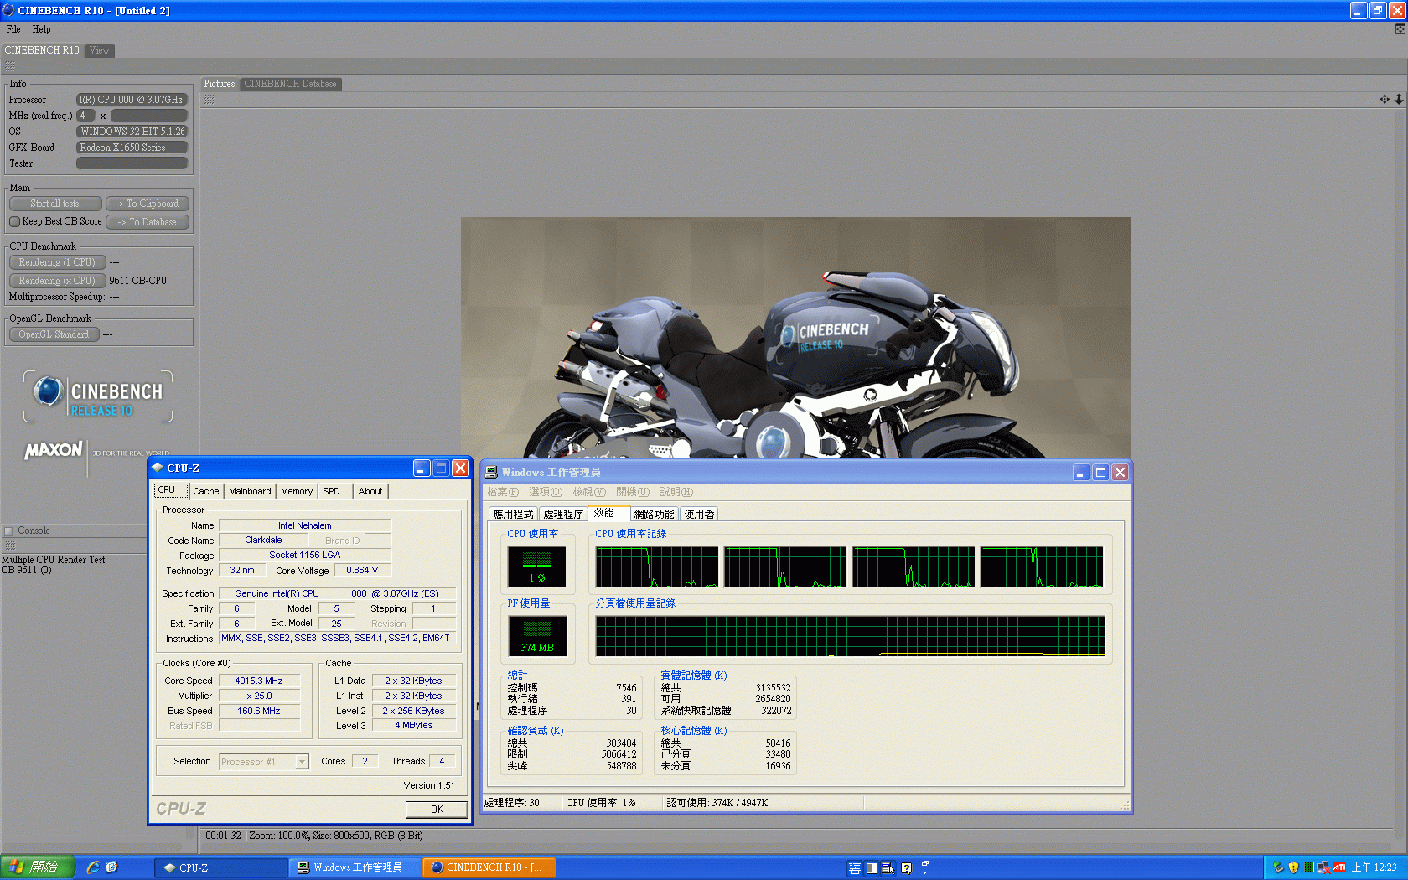The height and width of the screenshot is (880, 1408).
Task: Toggle the Console checkbox
Action: click(x=8, y=531)
